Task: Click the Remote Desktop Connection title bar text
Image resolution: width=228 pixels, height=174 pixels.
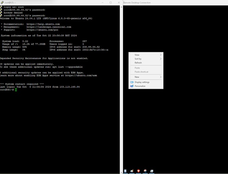Action: (137, 3)
